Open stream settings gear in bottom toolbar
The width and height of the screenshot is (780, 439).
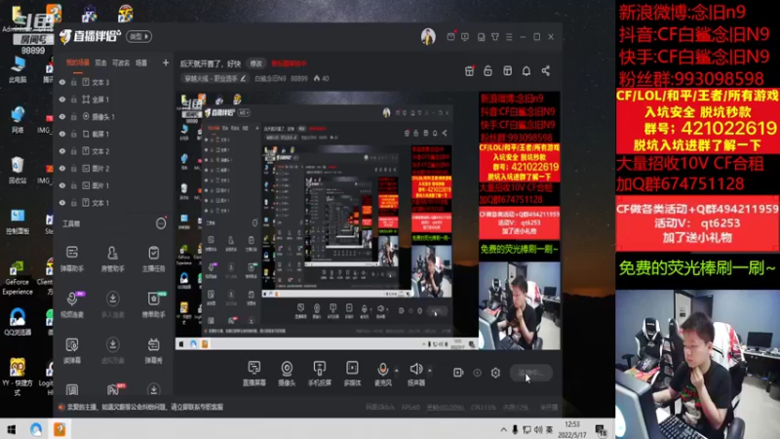click(x=495, y=373)
